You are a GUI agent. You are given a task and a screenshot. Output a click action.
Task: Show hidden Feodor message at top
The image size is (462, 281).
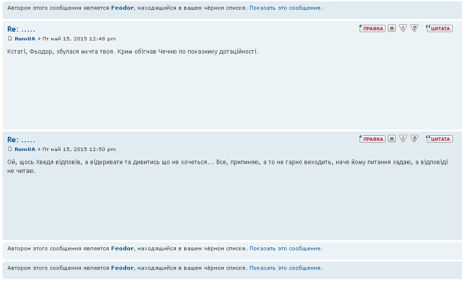pyautogui.click(x=285, y=8)
